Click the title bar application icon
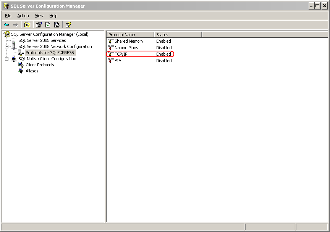 [x=6, y=6]
